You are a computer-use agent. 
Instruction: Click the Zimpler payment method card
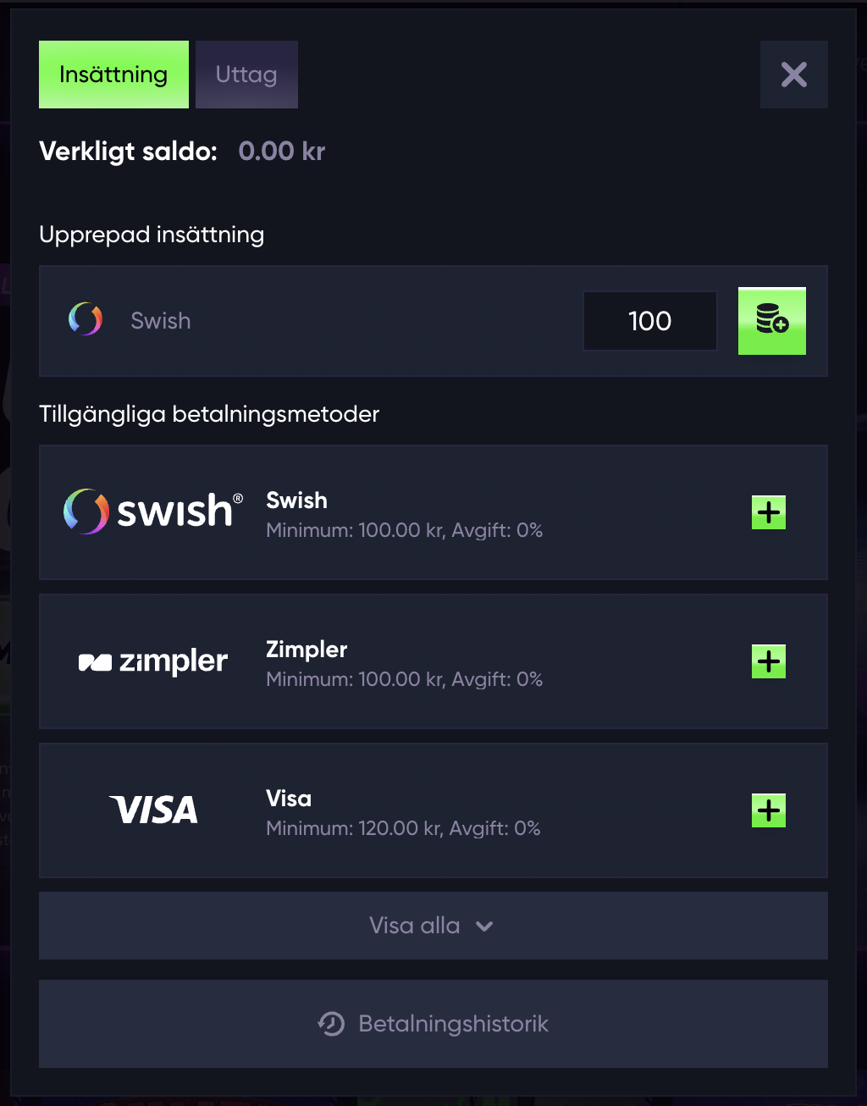(x=433, y=661)
